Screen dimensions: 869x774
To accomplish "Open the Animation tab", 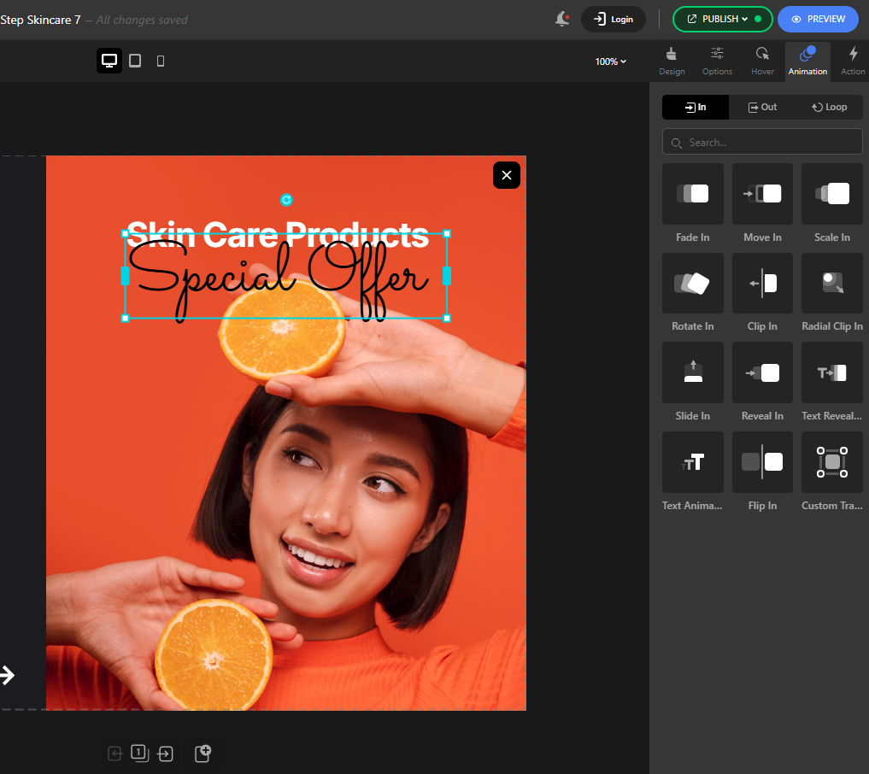I will click(807, 62).
